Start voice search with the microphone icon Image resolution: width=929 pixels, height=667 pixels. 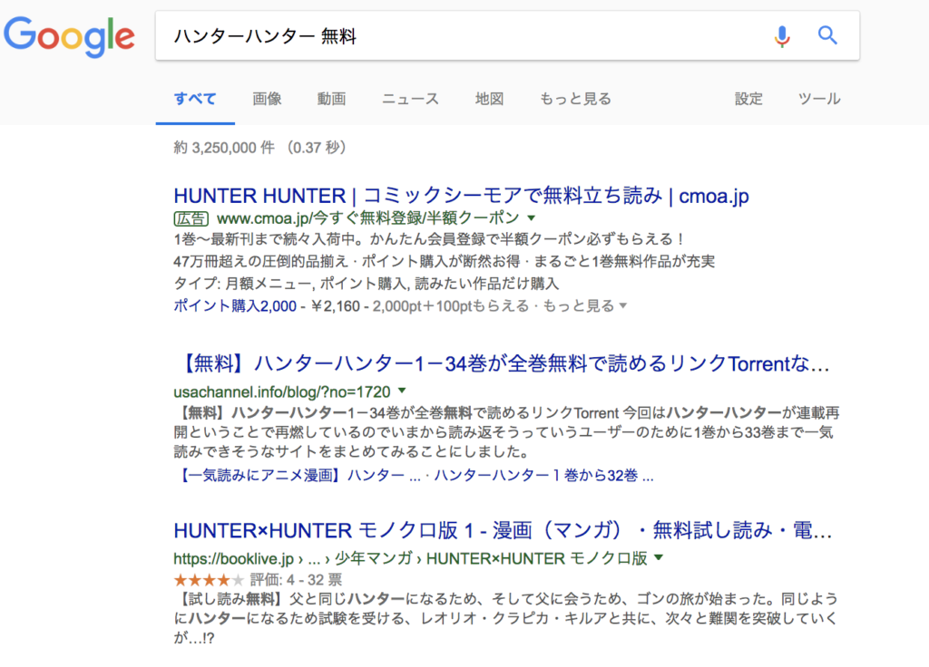tap(782, 36)
